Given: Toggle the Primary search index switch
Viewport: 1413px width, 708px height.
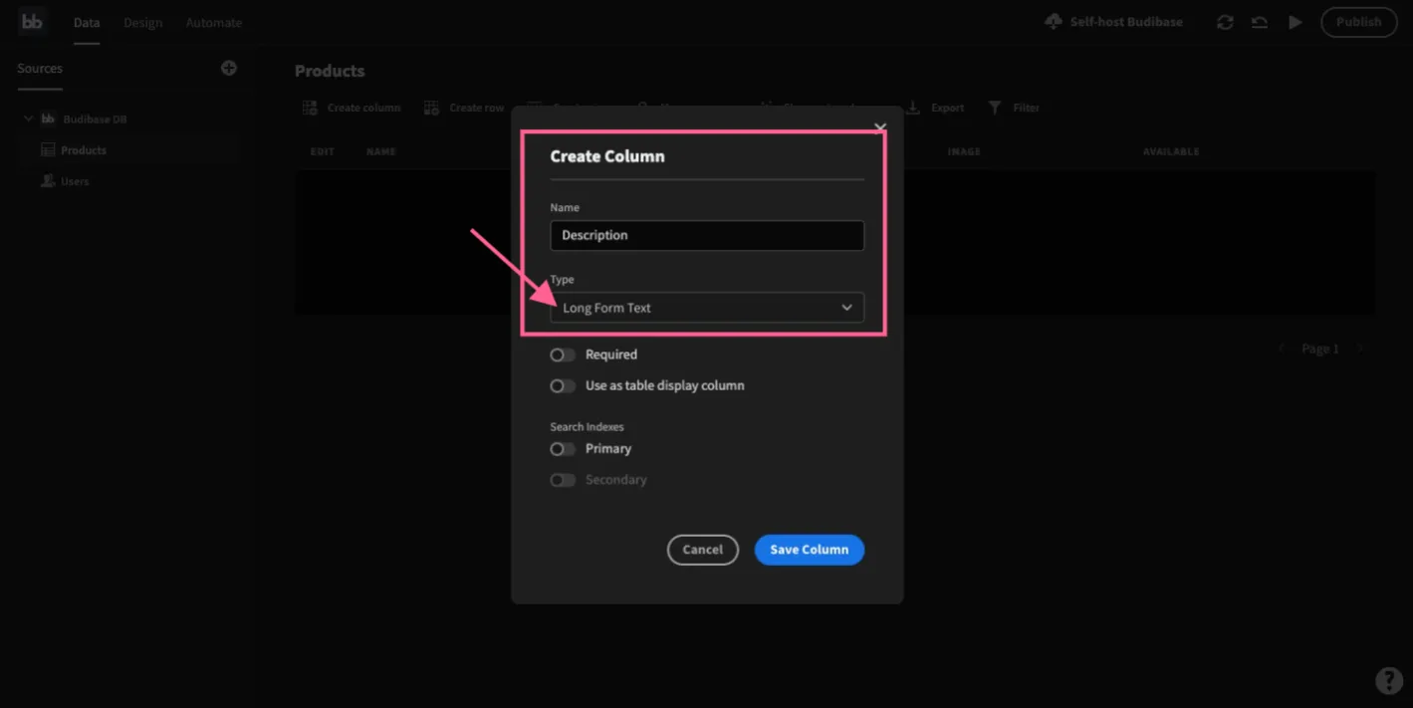Looking at the screenshot, I should point(563,449).
